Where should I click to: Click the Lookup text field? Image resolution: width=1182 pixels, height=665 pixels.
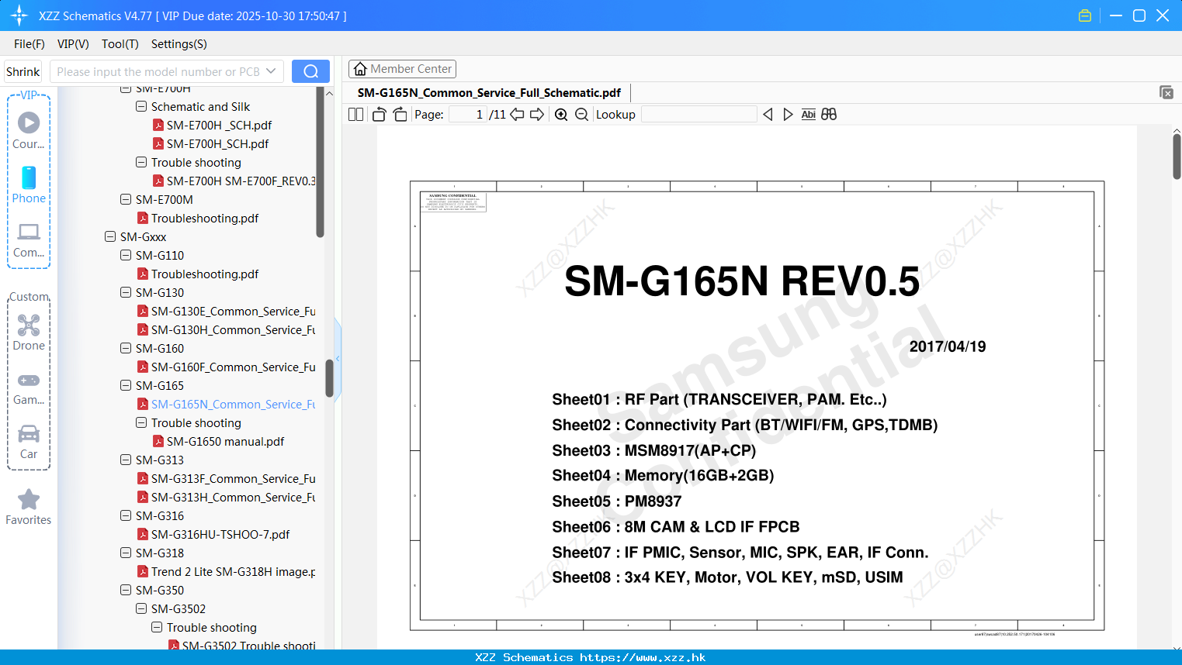(x=699, y=114)
